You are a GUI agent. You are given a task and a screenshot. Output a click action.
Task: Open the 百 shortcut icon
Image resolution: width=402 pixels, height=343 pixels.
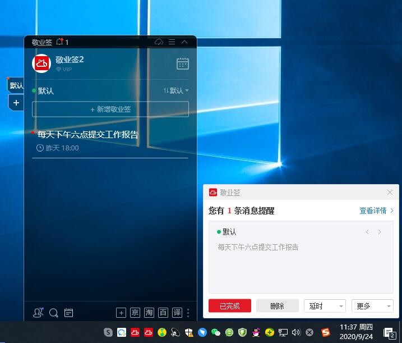pyautogui.click(x=163, y=313)
